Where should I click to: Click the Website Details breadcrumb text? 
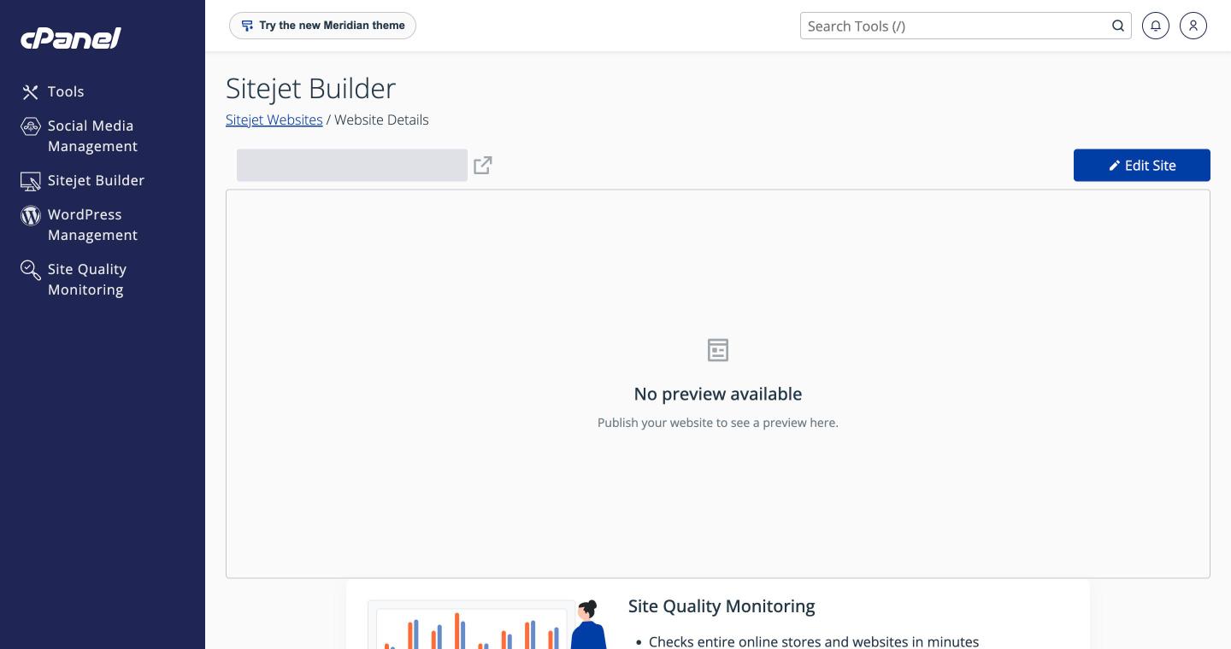[381, 120]
